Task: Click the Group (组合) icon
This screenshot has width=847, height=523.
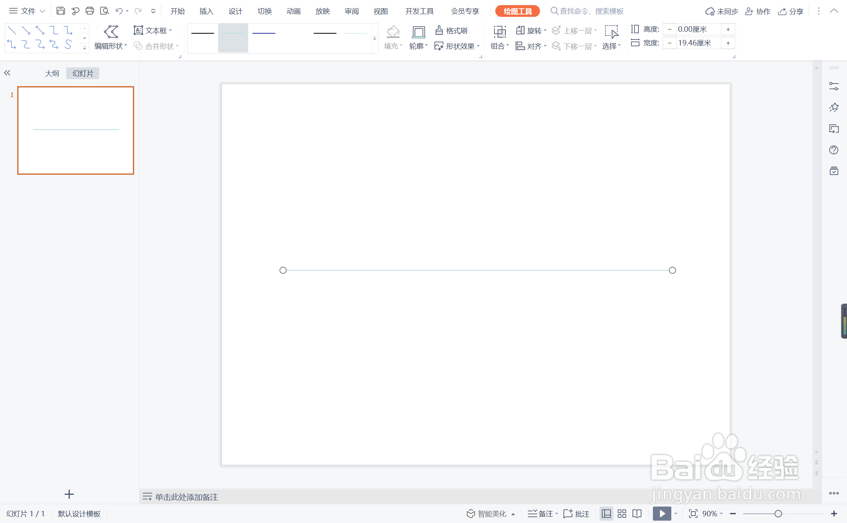Action: tap(500, 32)
